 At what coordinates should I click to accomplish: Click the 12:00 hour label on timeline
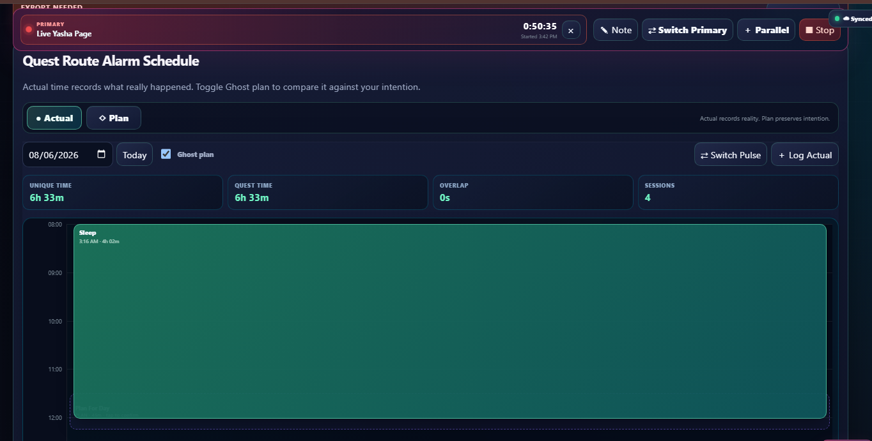coord(55,417)
